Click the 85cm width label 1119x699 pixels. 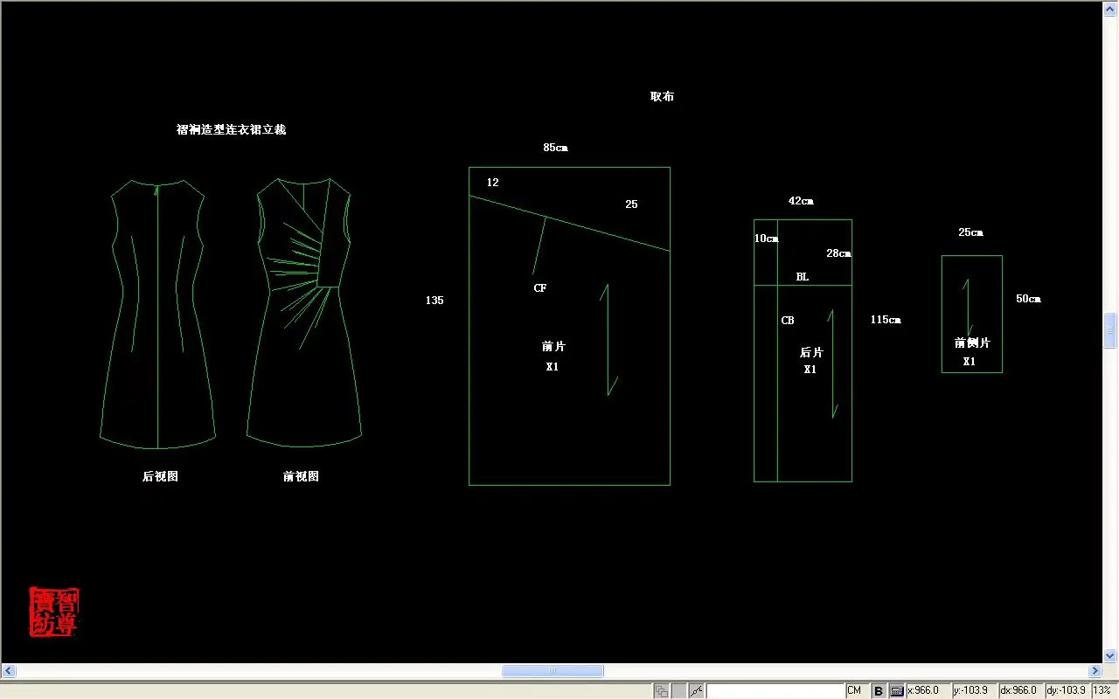click(555, 148)
